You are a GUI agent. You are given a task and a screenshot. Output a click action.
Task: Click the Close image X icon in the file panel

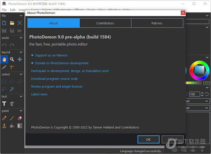[20, 23]
